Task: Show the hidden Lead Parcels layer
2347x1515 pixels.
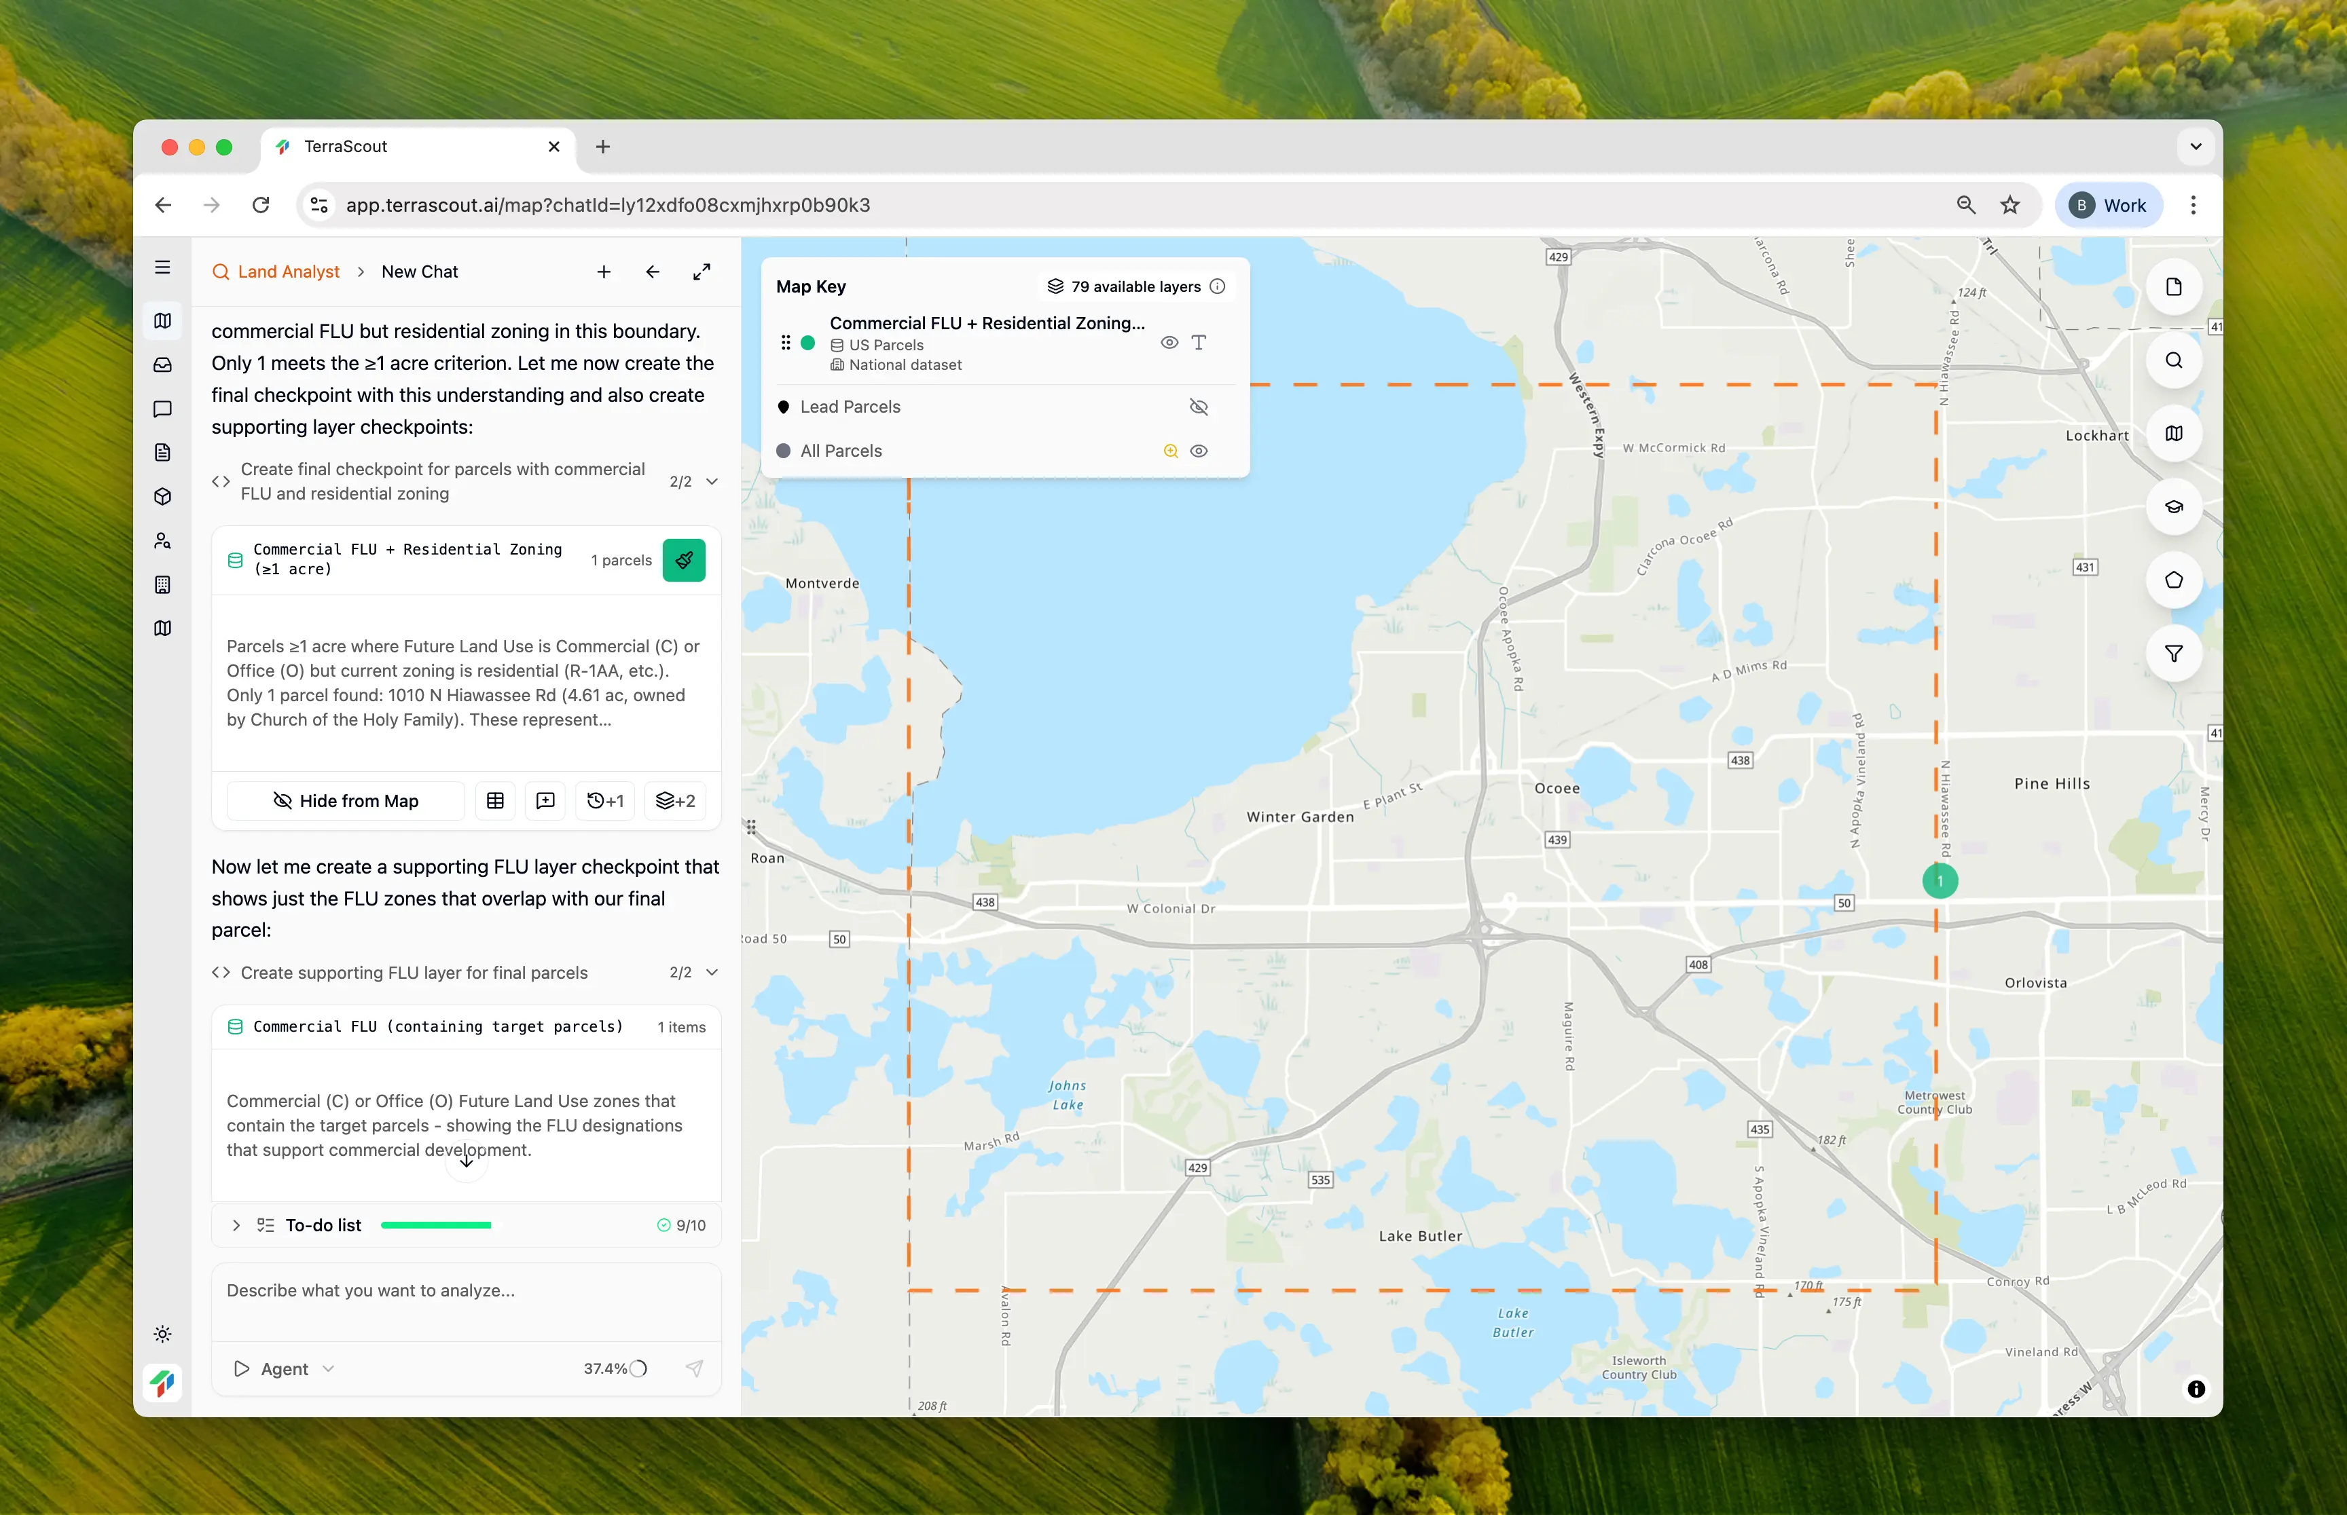Action: pyautogui.click(x=1198, y=407)
